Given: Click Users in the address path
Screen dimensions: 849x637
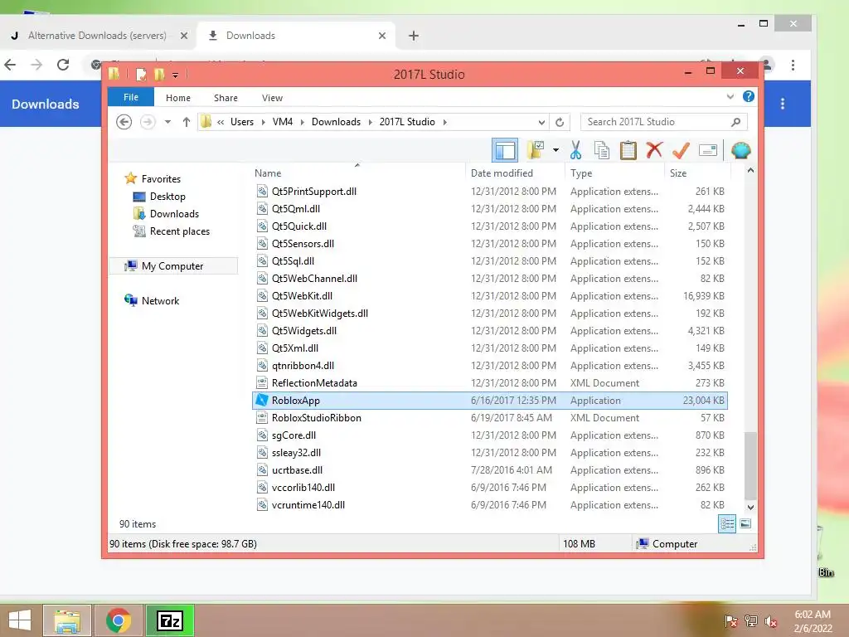Looking at the screenshot, I should tap(242, 122).
